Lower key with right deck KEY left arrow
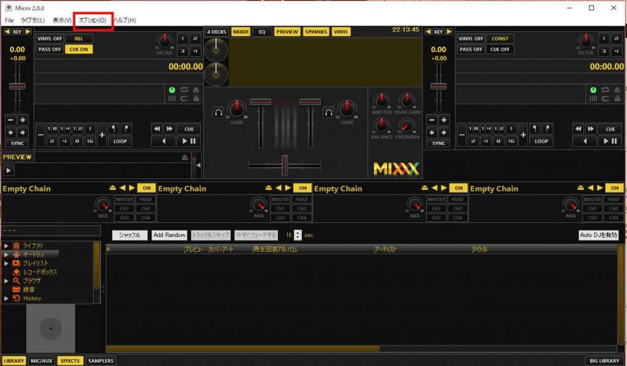Image resolution: width=627 pixels, height=366 pixels. tap(428, 32)
